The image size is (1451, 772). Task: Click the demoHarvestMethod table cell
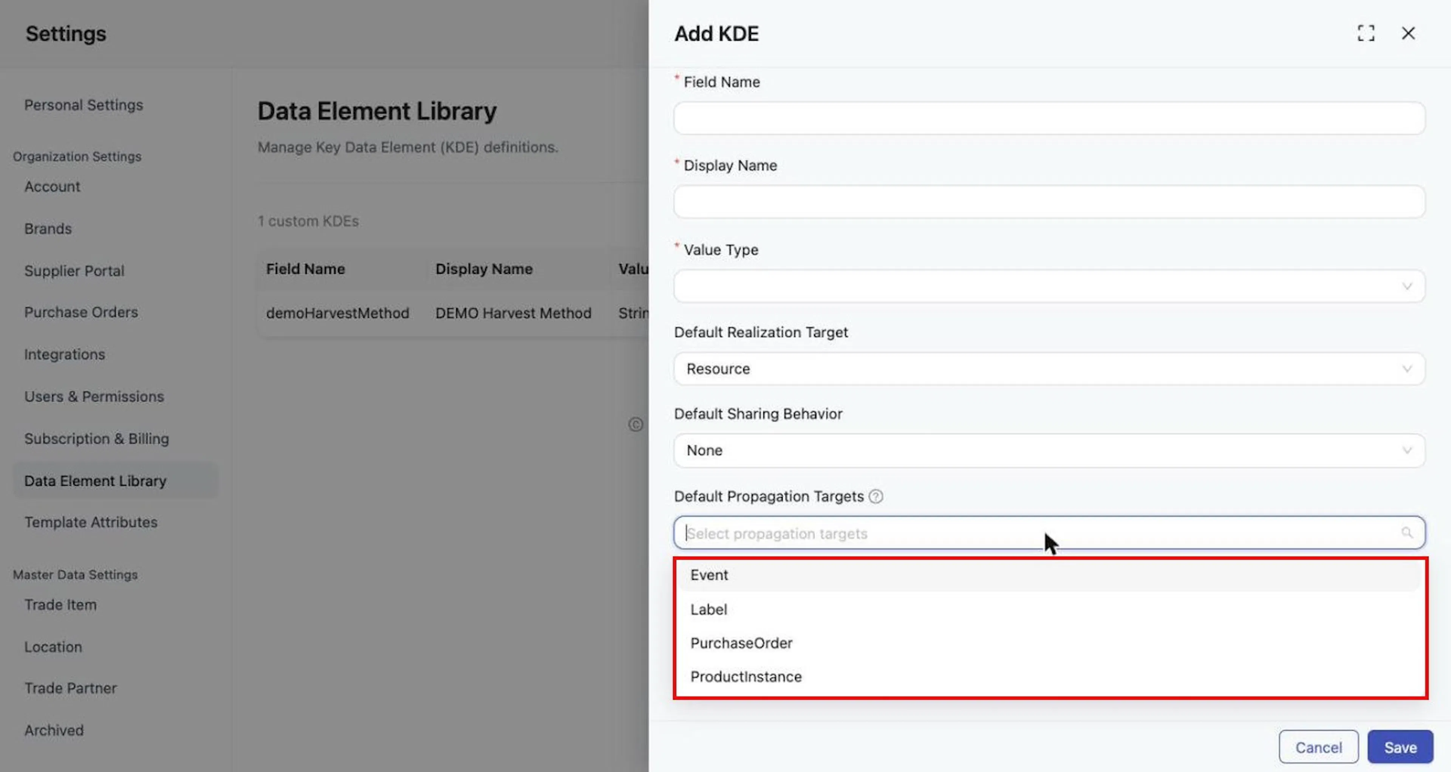tap(337, 313)
